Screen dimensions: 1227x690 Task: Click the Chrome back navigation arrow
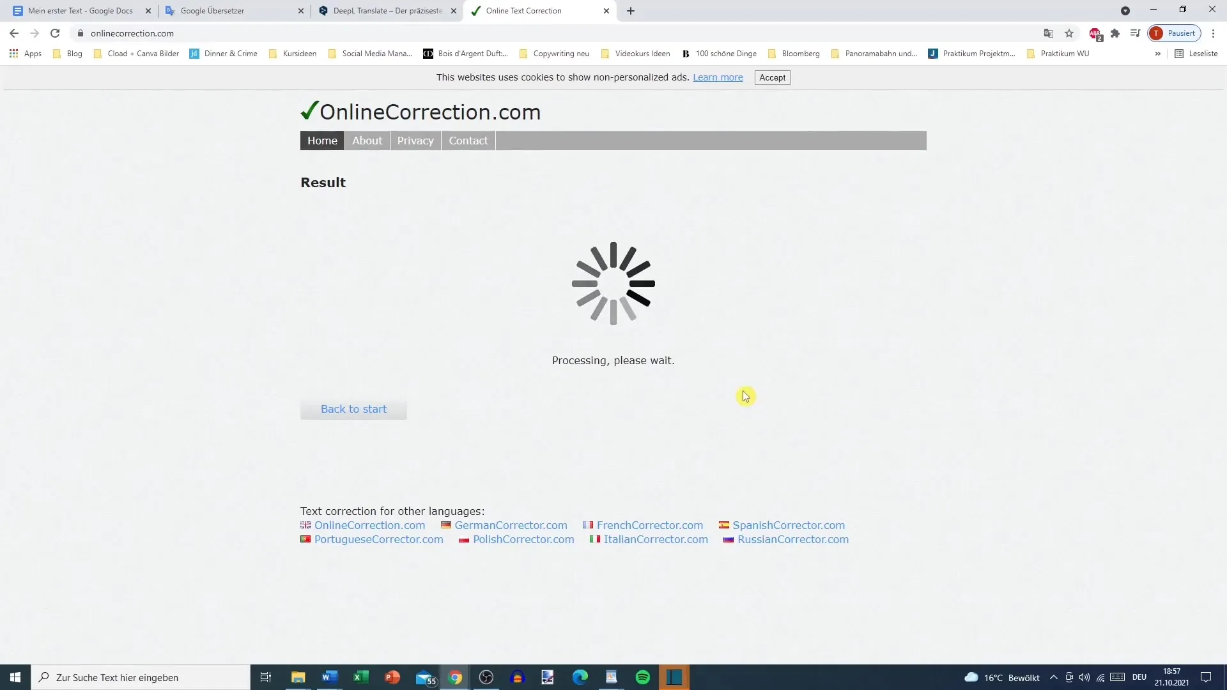[14, 33]
